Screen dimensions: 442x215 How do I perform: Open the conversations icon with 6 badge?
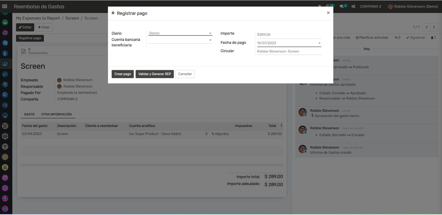tap(342, 6)
